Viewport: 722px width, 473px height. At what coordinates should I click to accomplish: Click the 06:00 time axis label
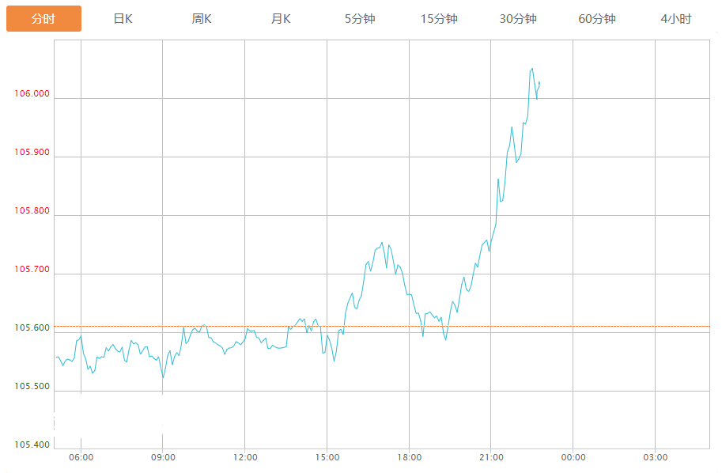[x=81, y=458]
